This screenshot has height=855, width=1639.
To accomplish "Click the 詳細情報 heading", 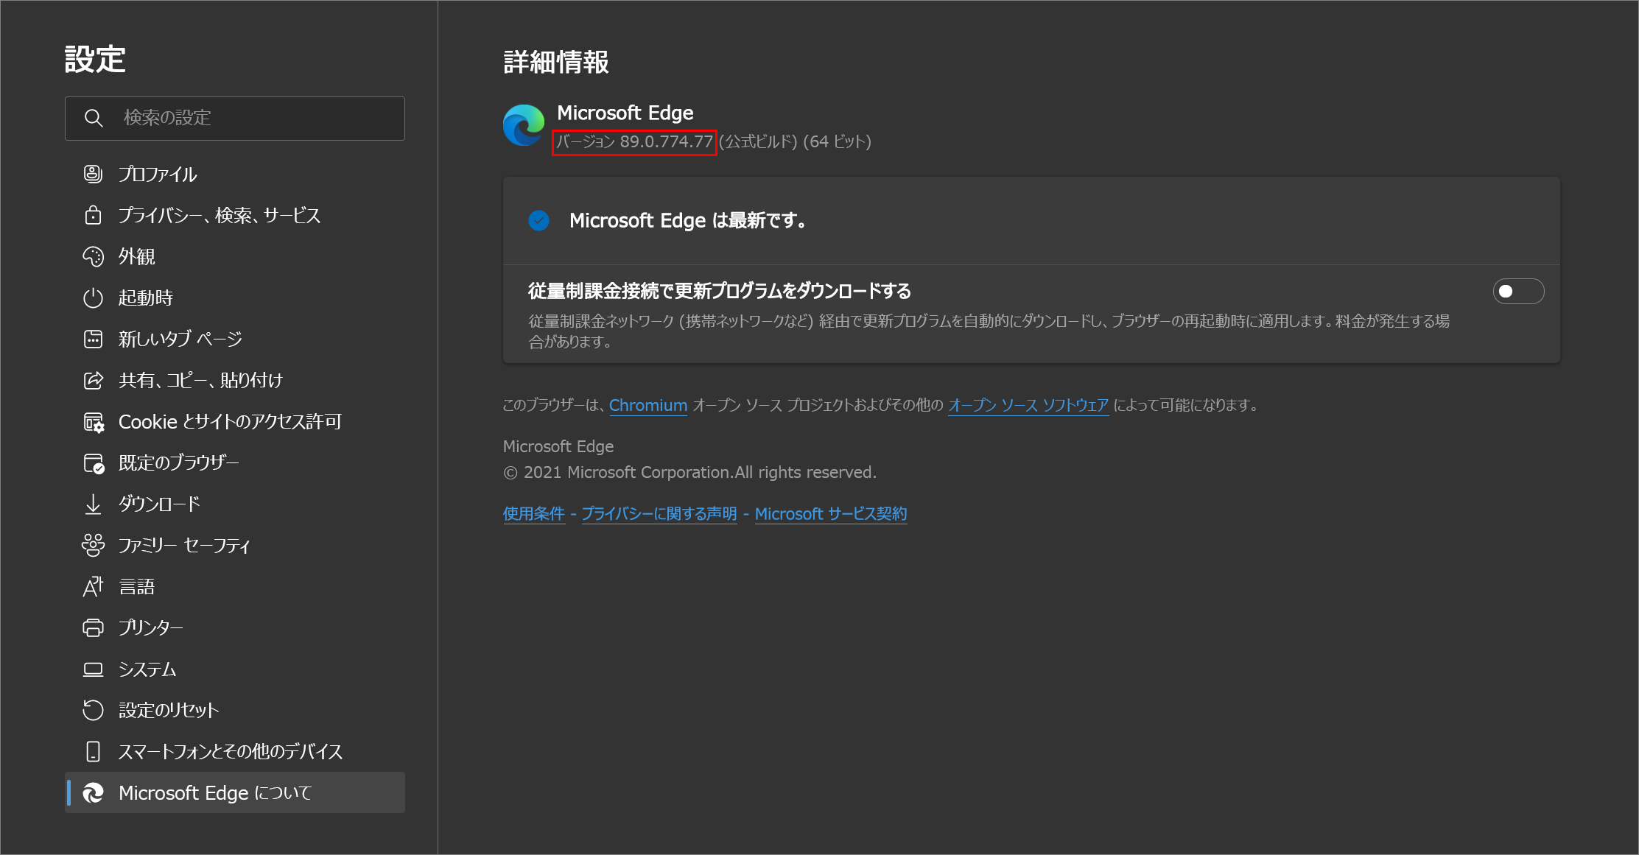I will point(556,62).
